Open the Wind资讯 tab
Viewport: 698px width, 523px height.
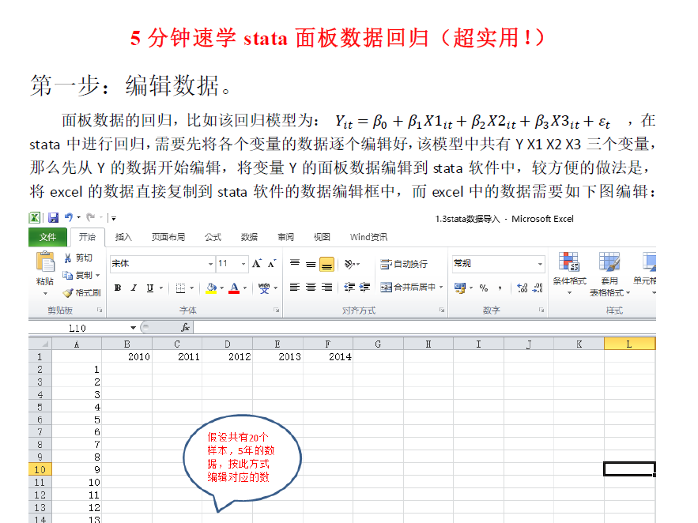[x=368, y=237]
